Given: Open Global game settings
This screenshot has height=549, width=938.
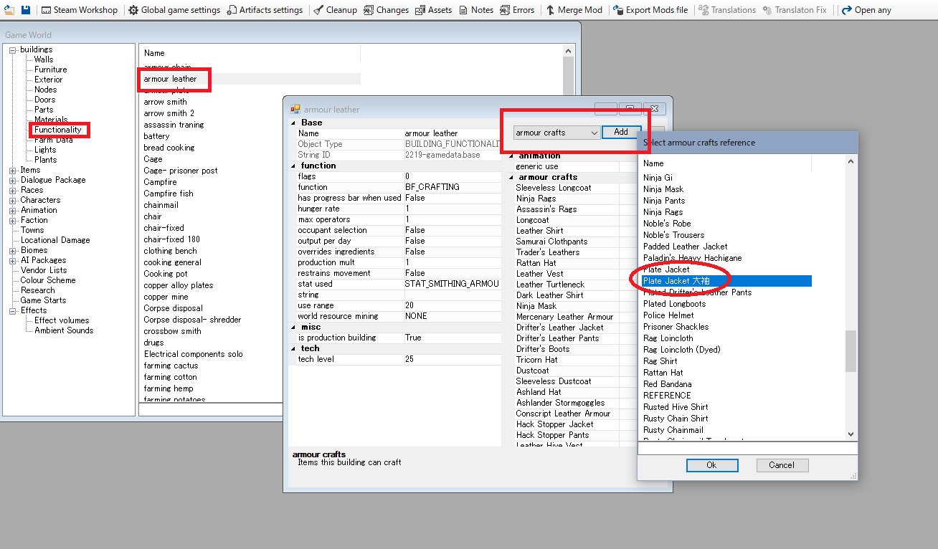Looking at the screenshot, I should click(x=174, y=10).
